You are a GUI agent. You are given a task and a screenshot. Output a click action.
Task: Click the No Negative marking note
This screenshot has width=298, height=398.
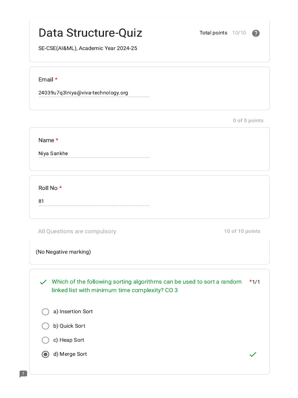63,252
